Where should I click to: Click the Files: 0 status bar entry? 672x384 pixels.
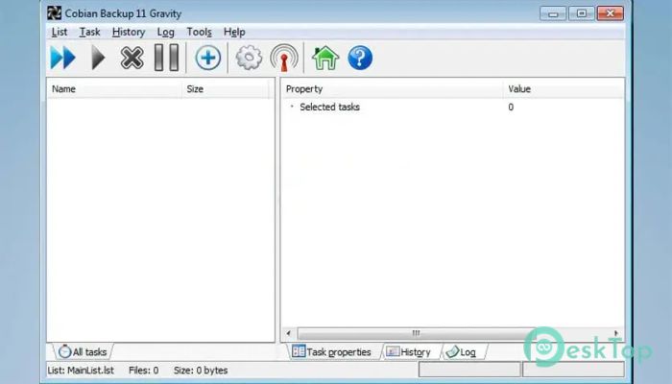click(144, 371)
